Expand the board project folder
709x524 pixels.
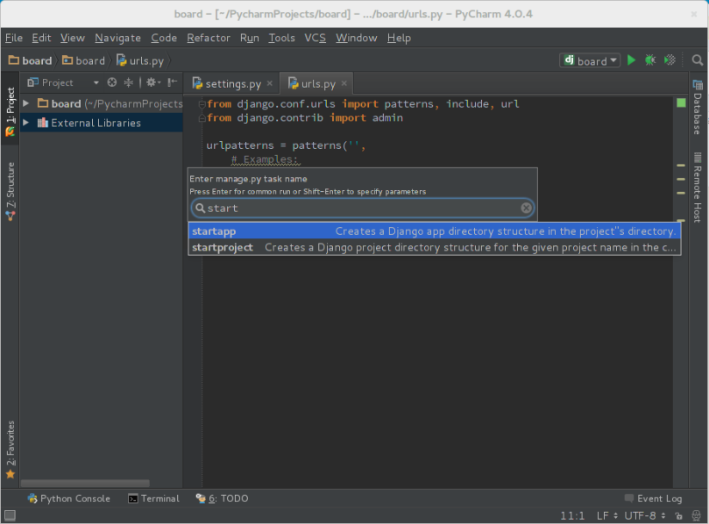pyautogui.click(x=26, y=103)
